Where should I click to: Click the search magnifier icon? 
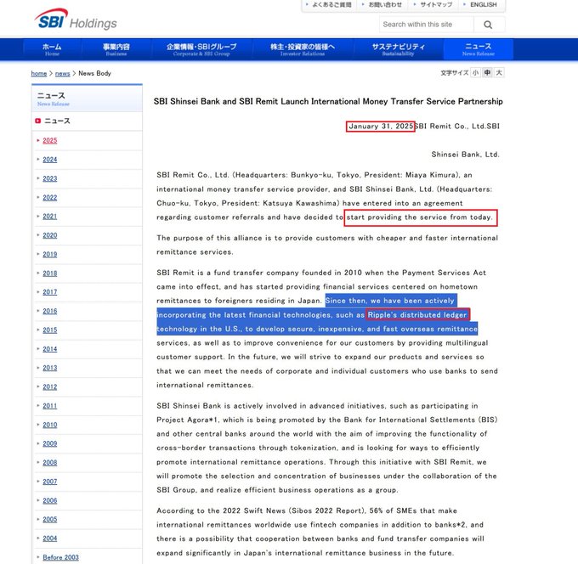click(x=488, y=25)
